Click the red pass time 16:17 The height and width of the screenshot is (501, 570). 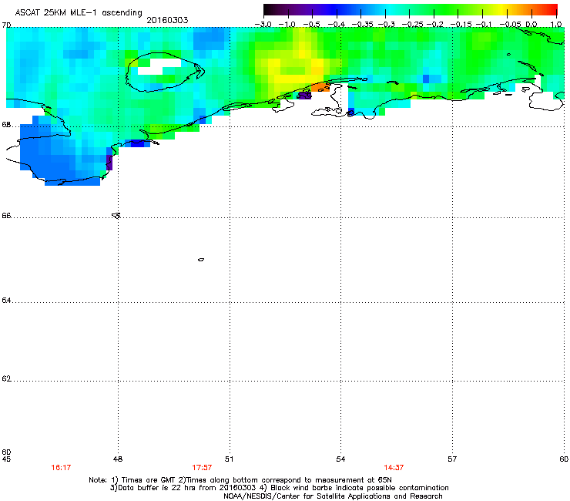pos(61,468)
